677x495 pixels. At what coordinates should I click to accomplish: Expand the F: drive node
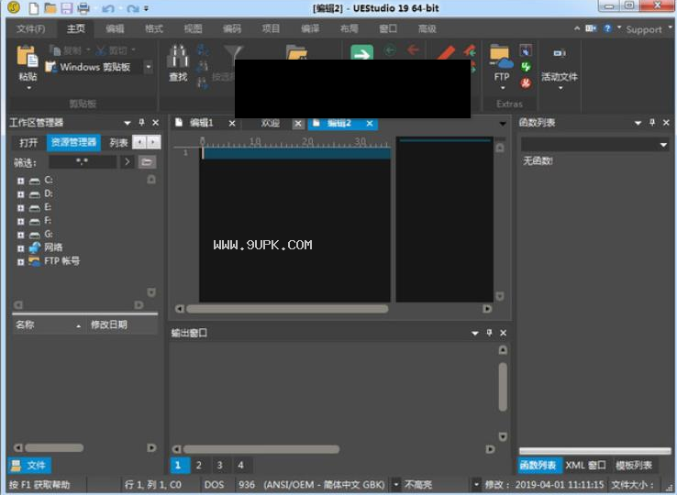20,222
